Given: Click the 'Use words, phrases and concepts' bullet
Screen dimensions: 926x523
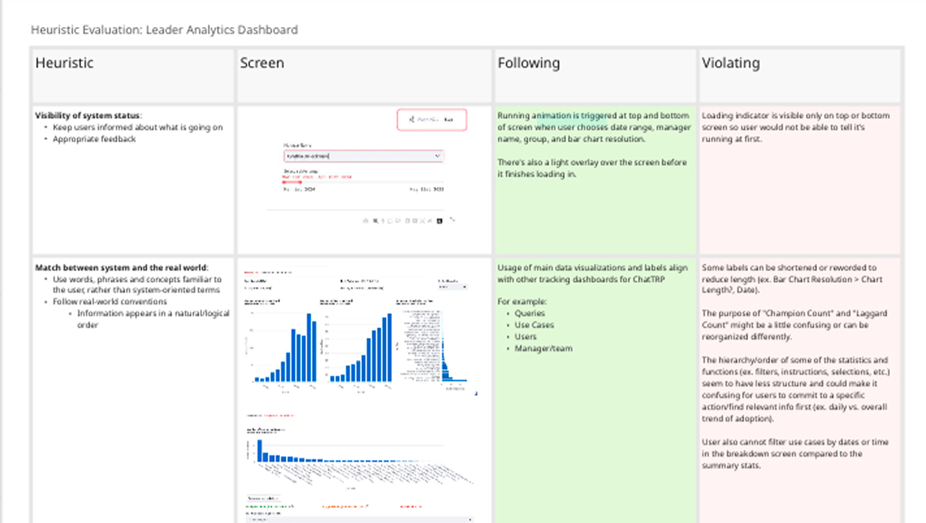Looking at the screenshot, I should (x=137, y=285).
